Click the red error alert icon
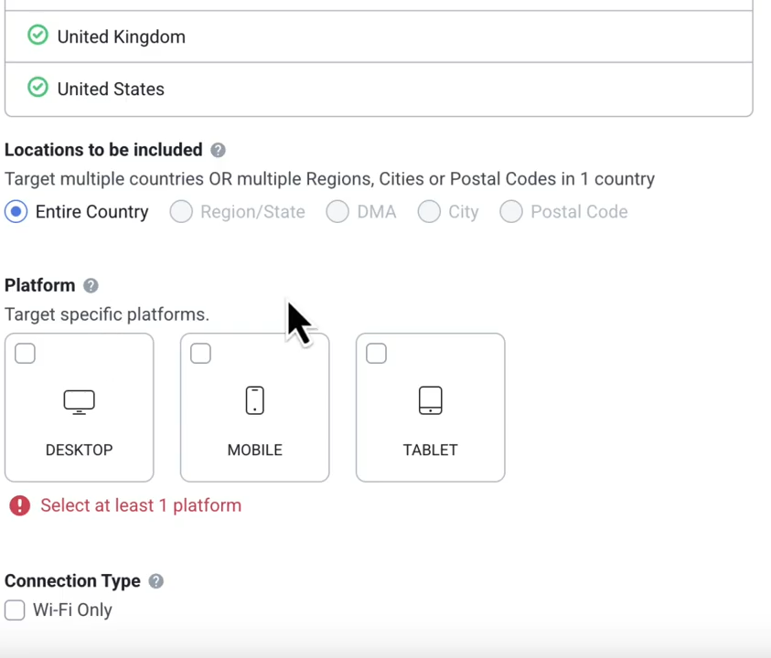 pyautogui.click(x=19, y=505)
